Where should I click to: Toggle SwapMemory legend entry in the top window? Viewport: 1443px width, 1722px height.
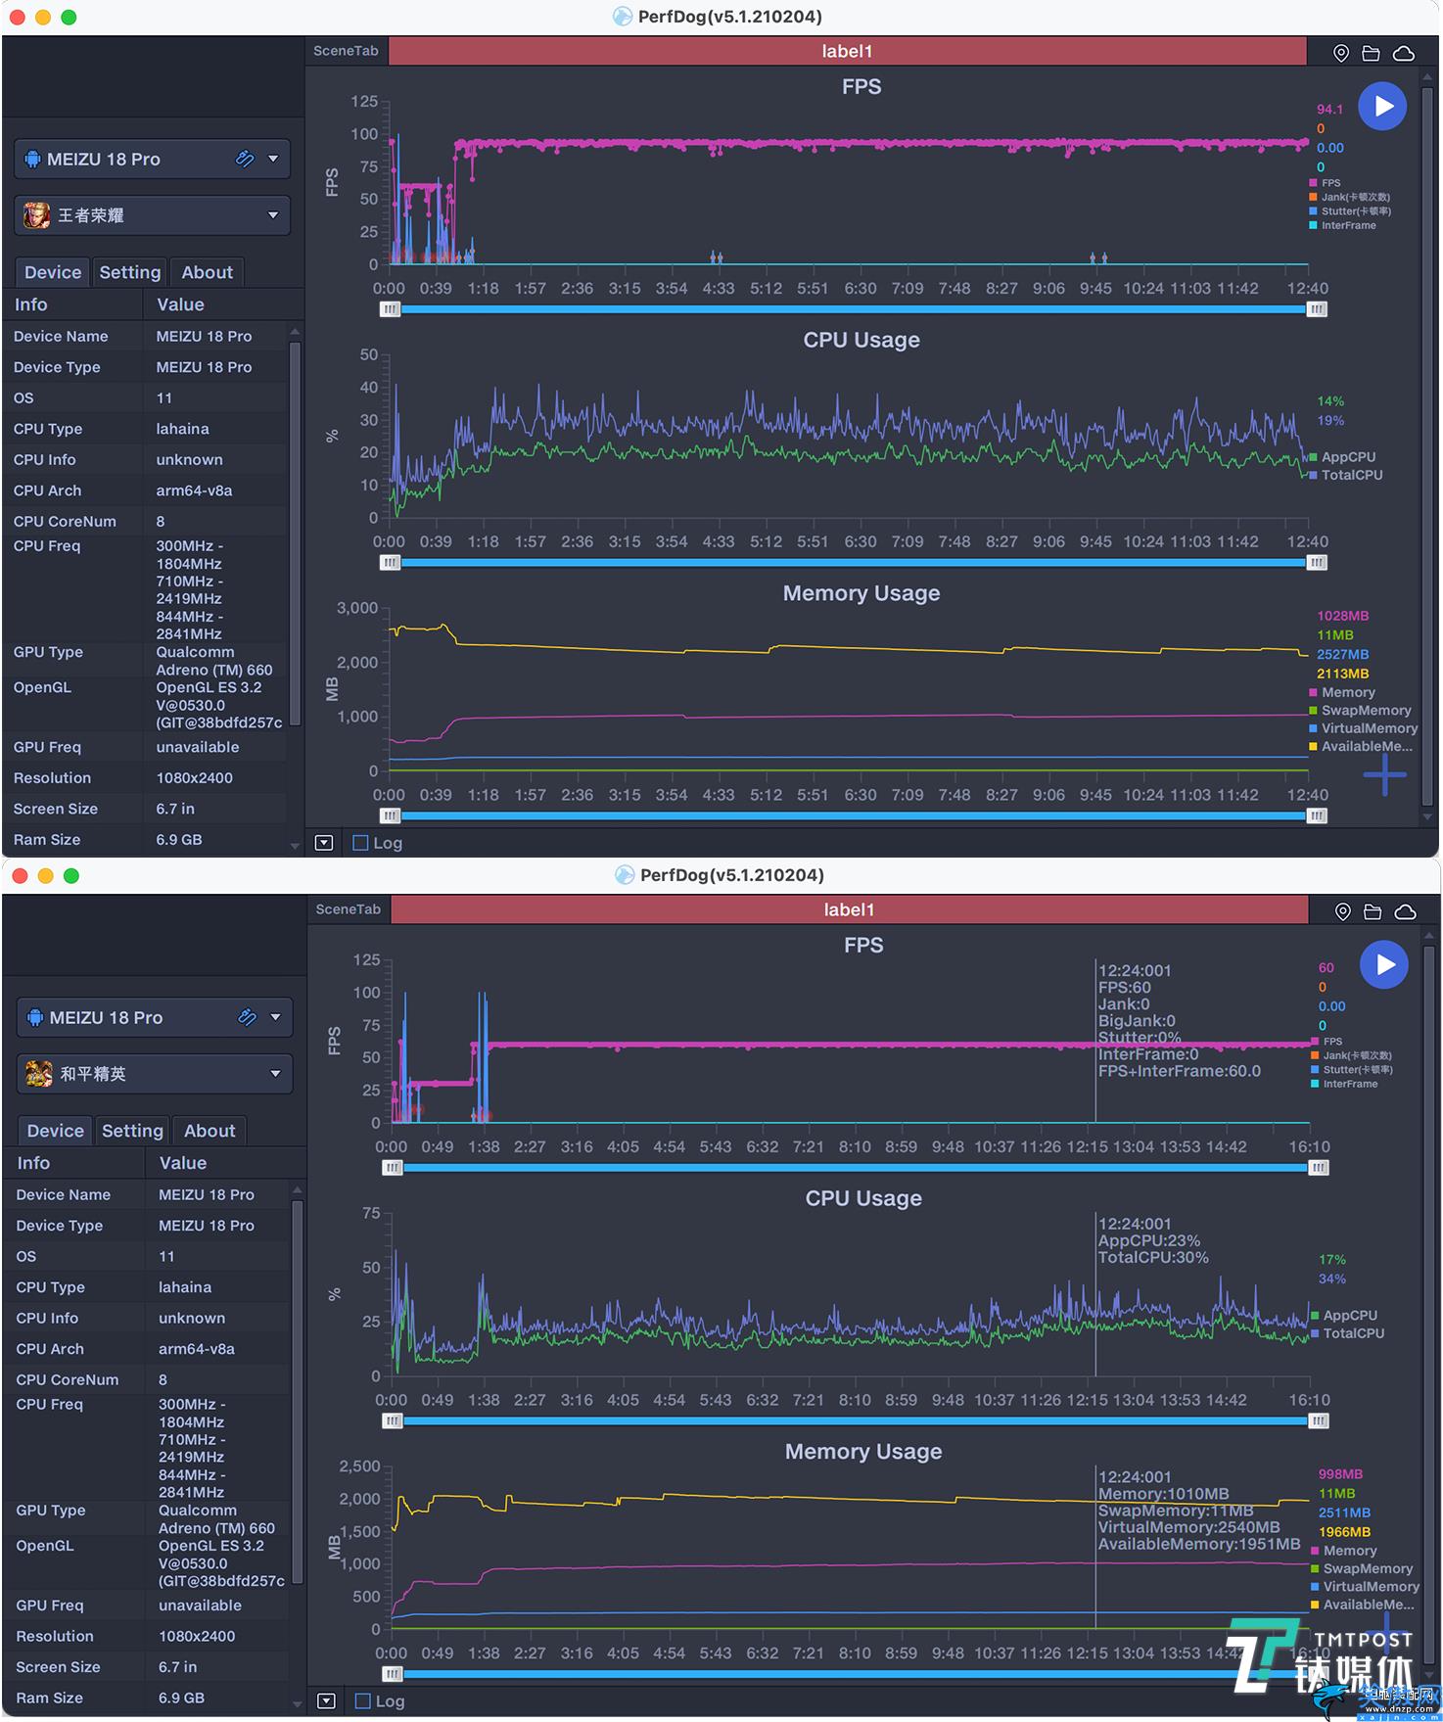[1361, 711]
